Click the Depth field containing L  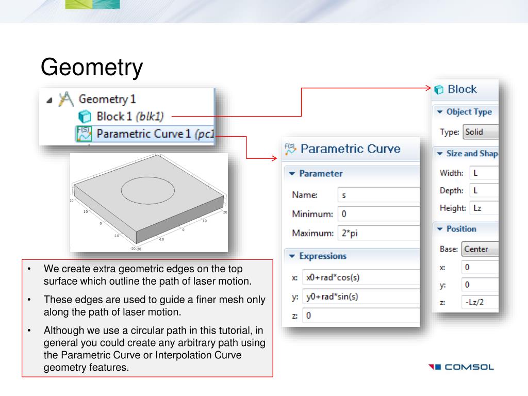[x=484, y=191]
